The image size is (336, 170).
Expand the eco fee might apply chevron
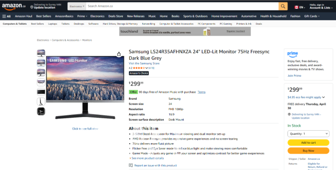323,97
